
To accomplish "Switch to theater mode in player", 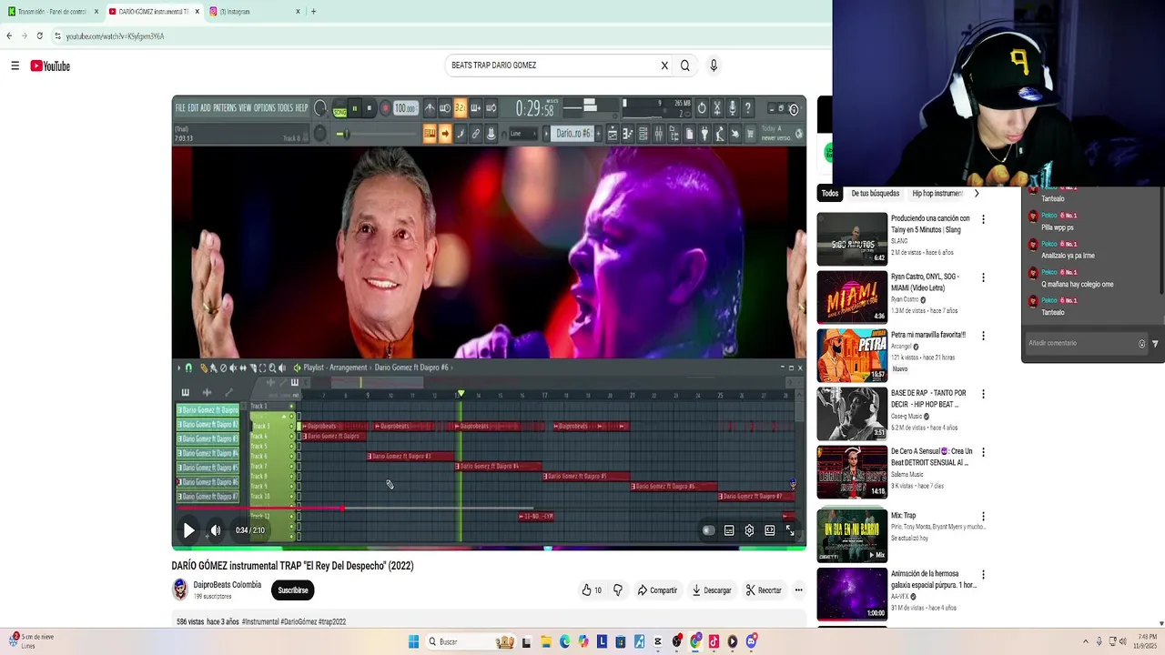I will click(x=770, y=530).
